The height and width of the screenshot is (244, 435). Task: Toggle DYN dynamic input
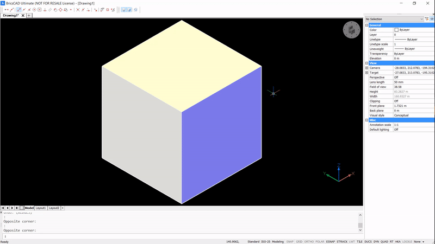[x=376, y=241]
